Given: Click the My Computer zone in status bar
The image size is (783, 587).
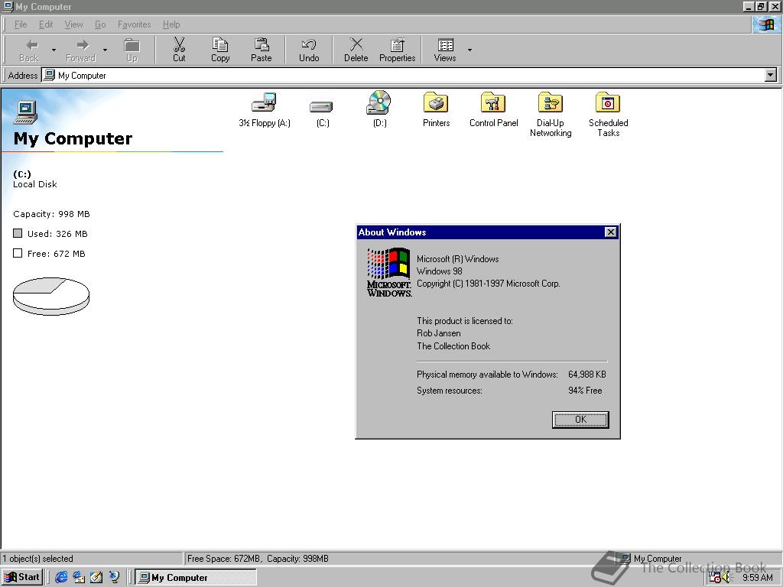Looking at the screenshot, I should (651, 559).
